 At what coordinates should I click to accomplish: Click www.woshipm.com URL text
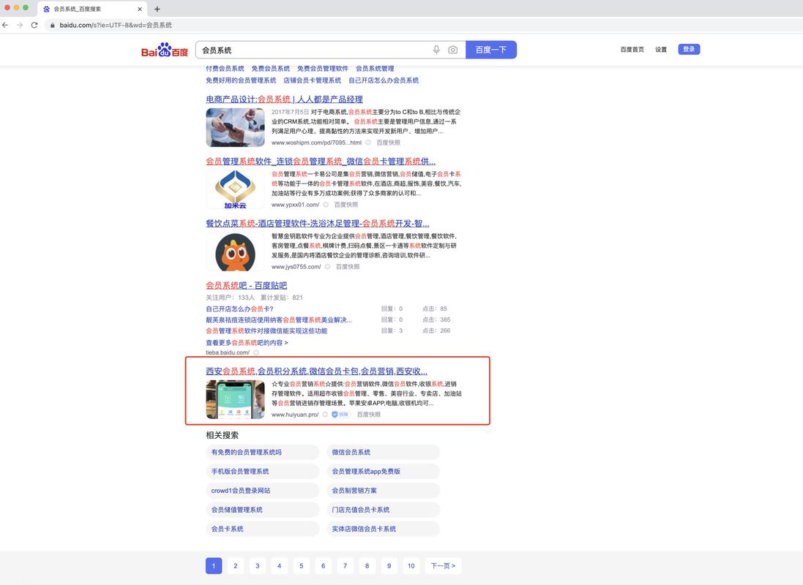click(316, 143)
